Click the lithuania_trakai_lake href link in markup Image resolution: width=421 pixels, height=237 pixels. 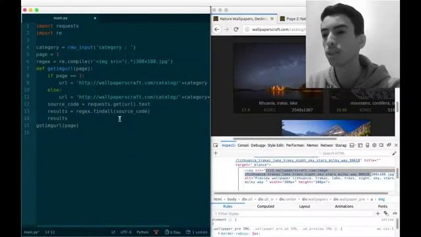coord(297,161)
